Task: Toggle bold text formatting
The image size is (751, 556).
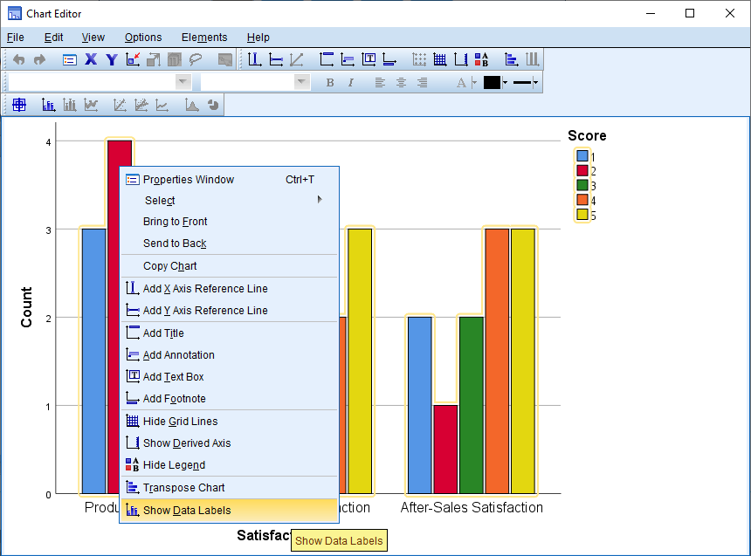Action: click(x=329, y=82)
